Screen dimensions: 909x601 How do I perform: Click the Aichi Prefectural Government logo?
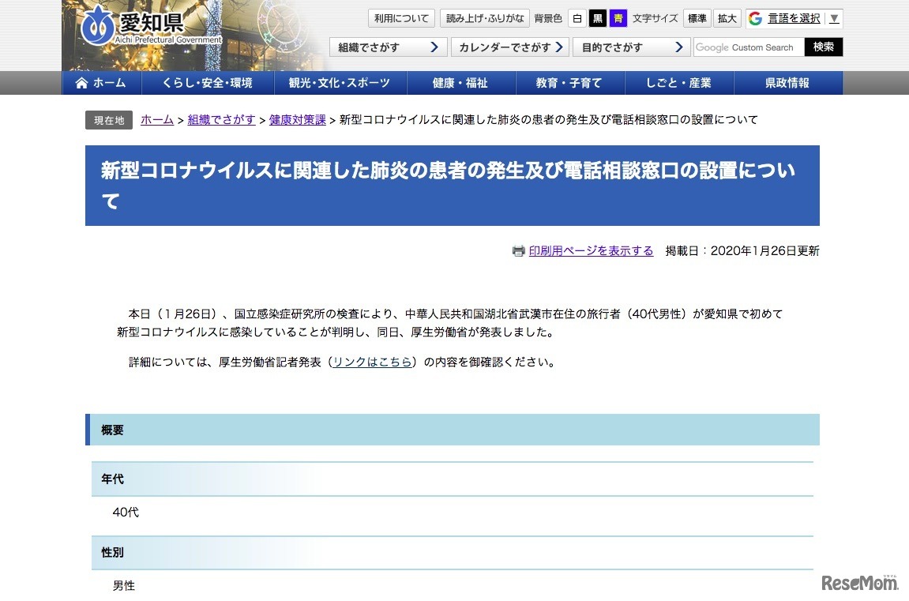[132, 23]
